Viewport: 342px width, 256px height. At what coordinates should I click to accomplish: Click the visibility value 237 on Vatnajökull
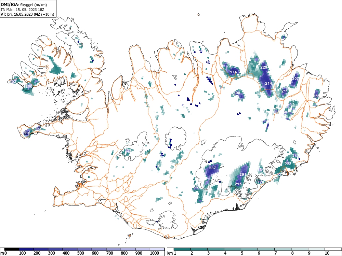(212, 168)
